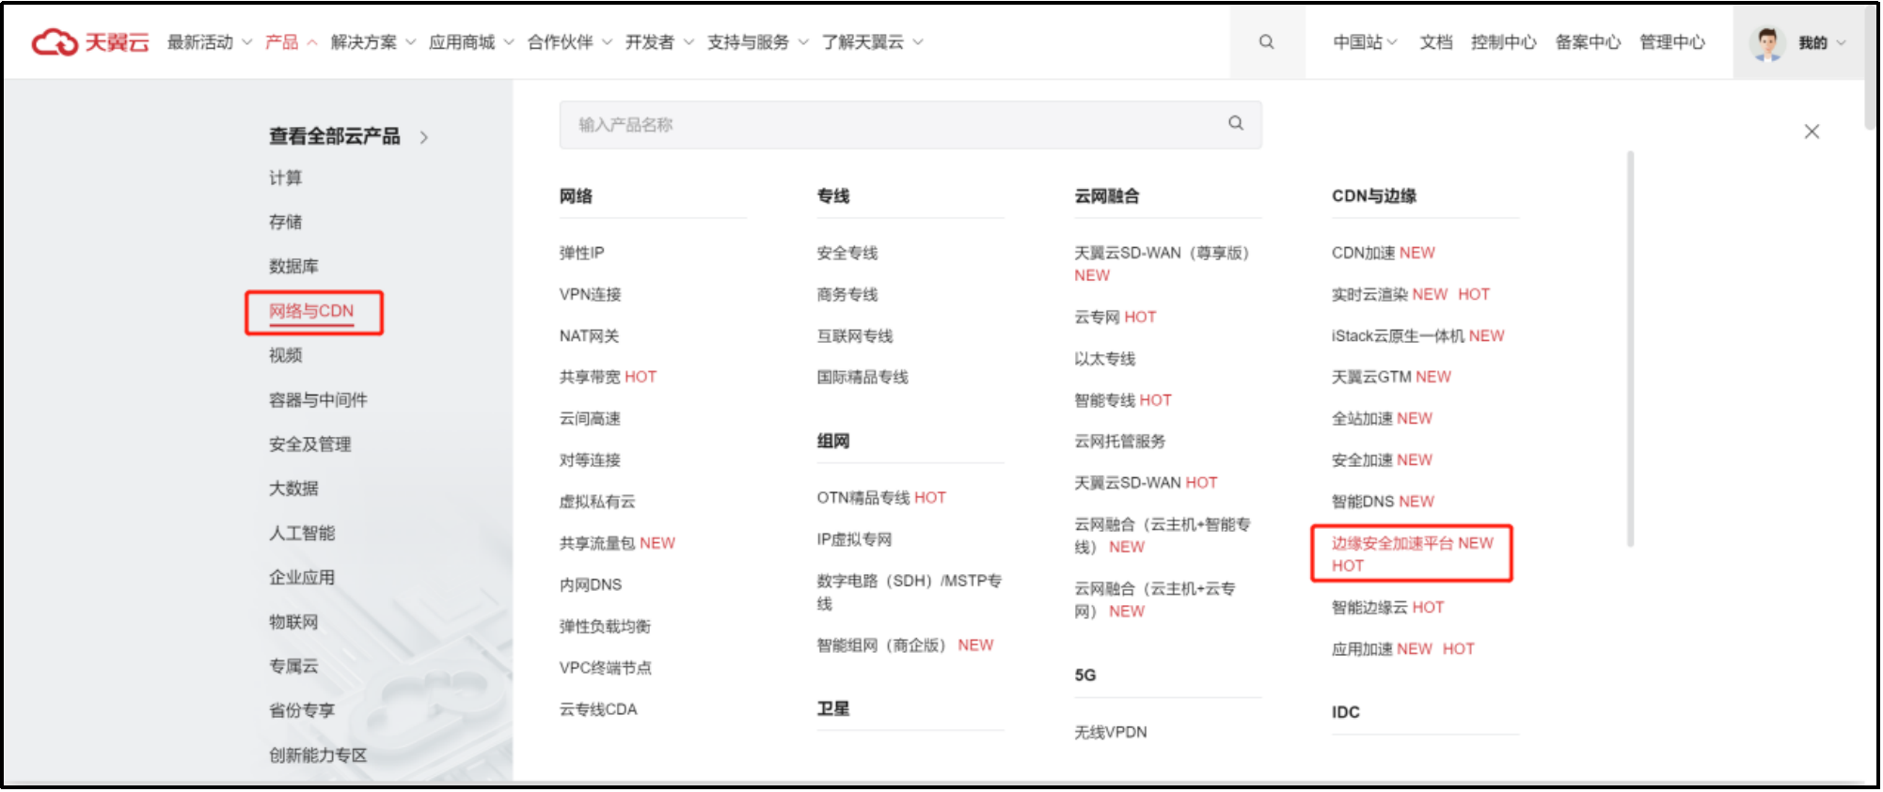
Task: Expand the 合作伙伴 menu
Action: click(570, 42)
